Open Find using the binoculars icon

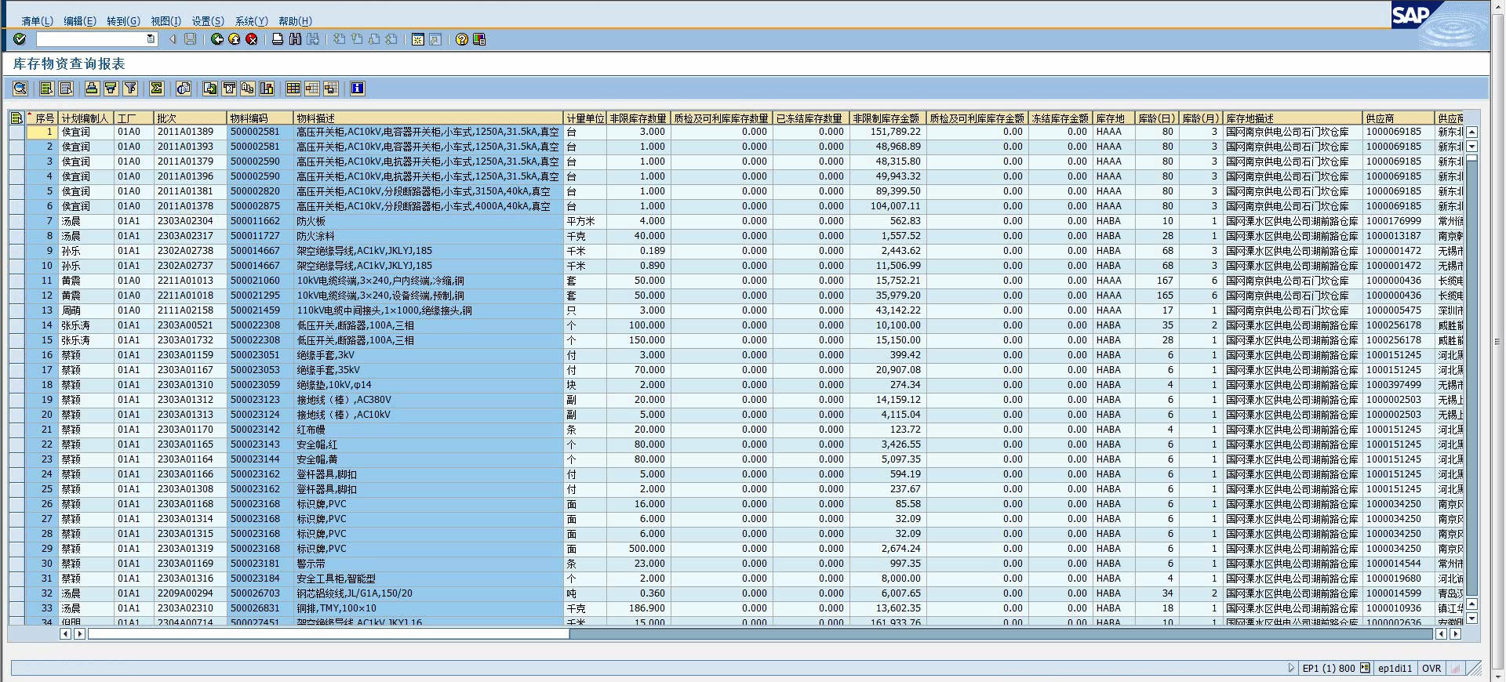click(x=295, y=39)
